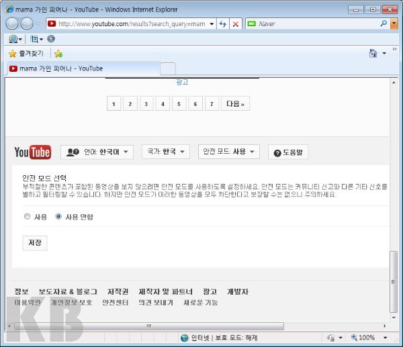Screen dimensions: 403x347
Task: Click the horizontal scrollbar left arrow
Action: pos(9,326)
